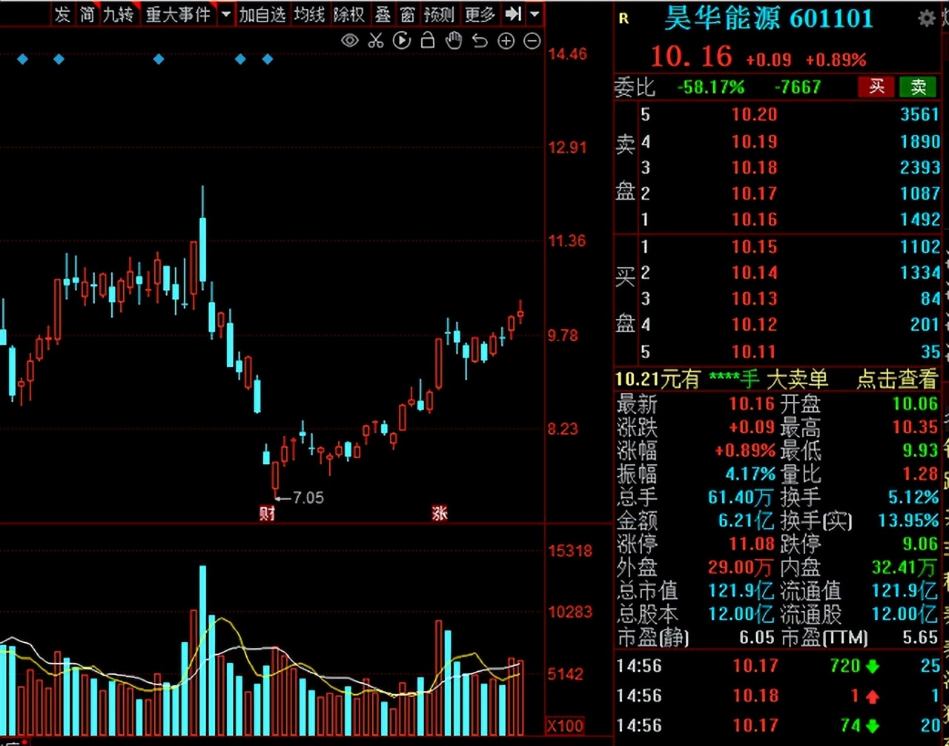Click the 14:56 tick row priced 10.18

tap(778, 696)
